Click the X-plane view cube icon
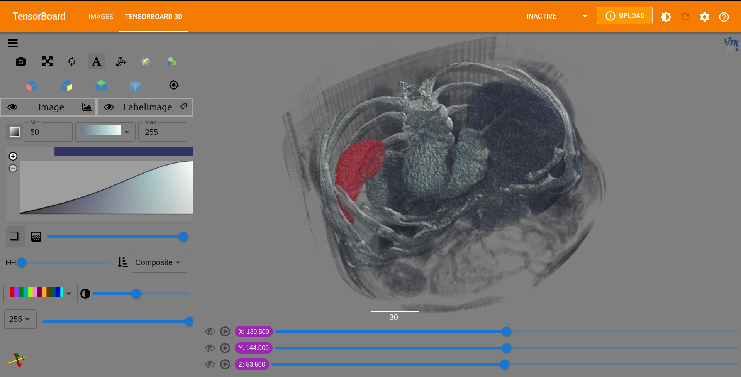 pos(32,85)
